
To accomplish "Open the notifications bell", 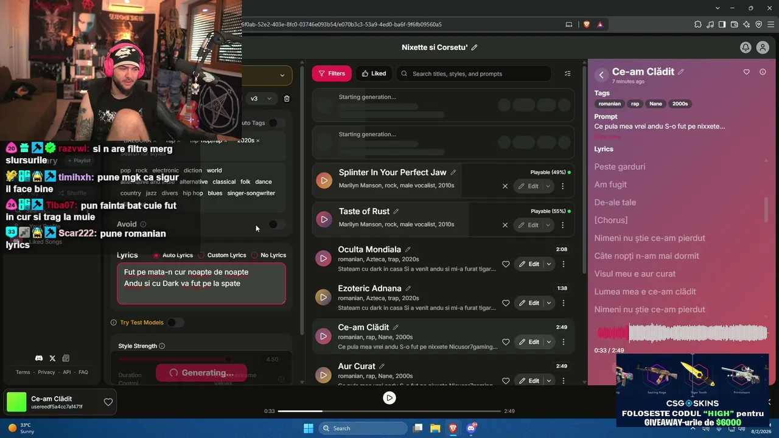I will coord(745,47).
